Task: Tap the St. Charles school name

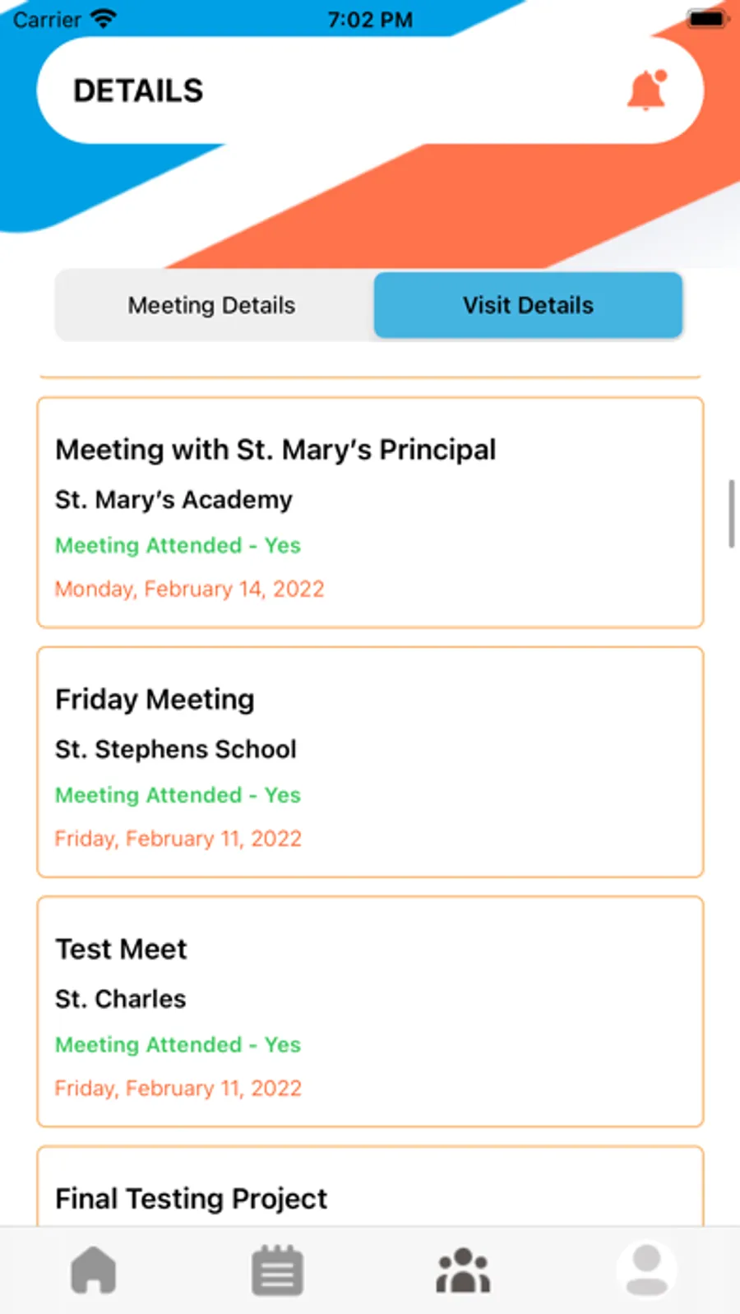Action: click(121, 999)
